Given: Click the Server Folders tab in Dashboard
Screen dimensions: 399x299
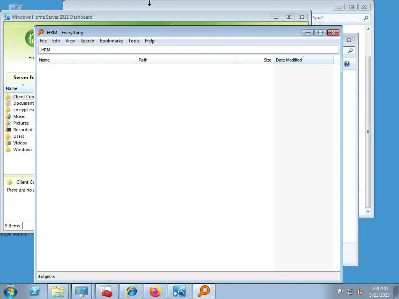Looking at the screenshot, I should (21, 77).
